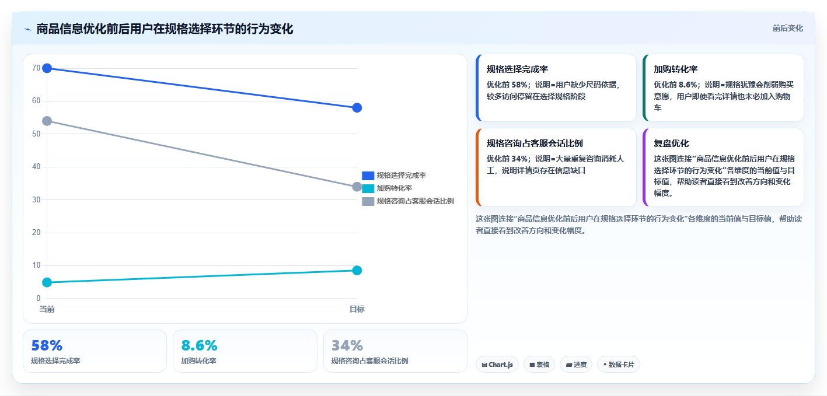Click the 70 tick on the y-axis
The width and height of the screenshot is (827, 396).
tap(36, 68)
